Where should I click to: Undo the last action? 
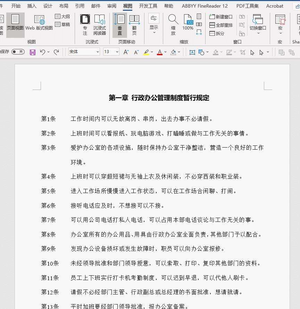[42, 52]
